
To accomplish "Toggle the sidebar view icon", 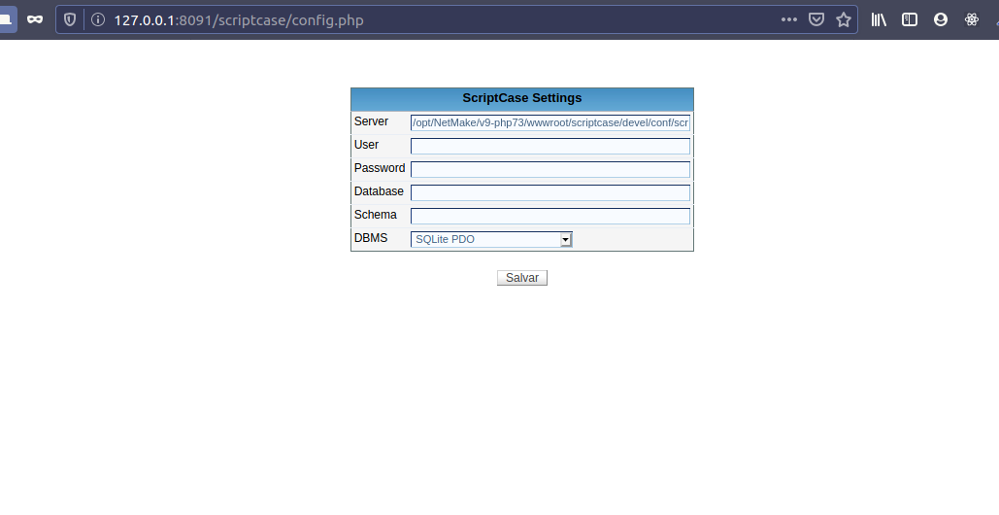I will (909, 19).
